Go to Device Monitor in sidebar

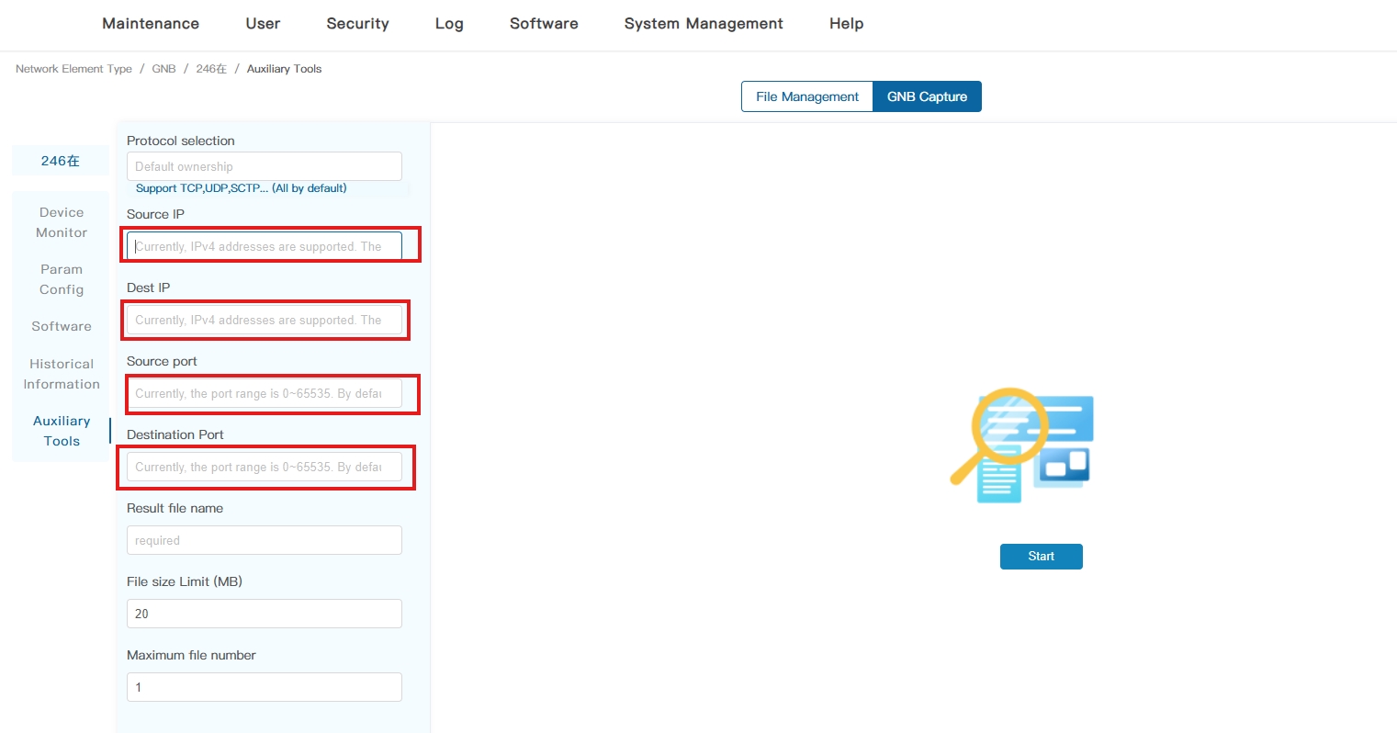click(x=62, y=222)
